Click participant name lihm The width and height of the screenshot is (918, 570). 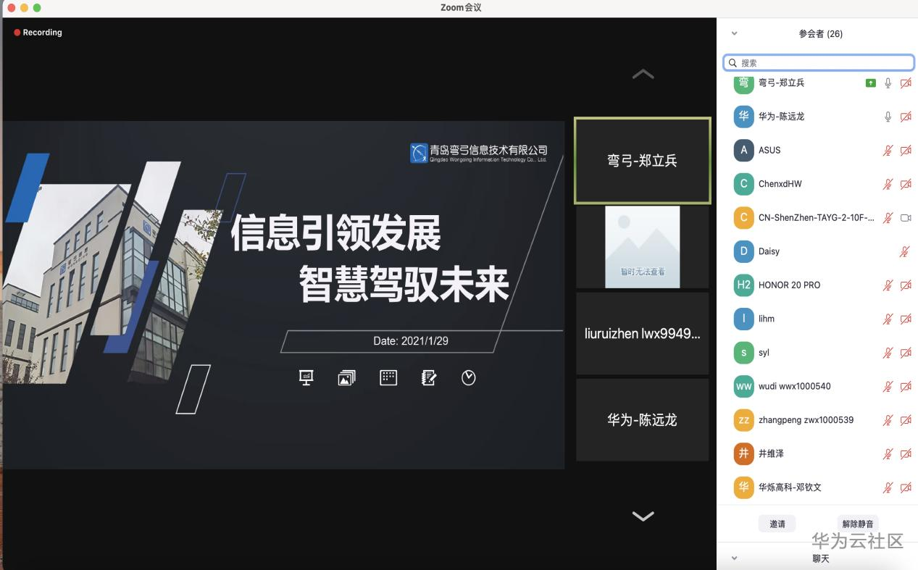tap(767, 319)
